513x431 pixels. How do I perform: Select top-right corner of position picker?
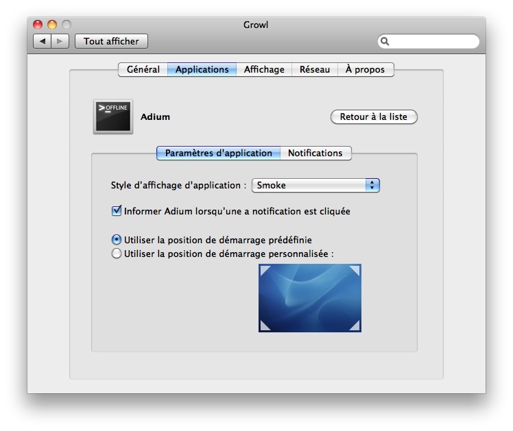click(x=355, y=270)
